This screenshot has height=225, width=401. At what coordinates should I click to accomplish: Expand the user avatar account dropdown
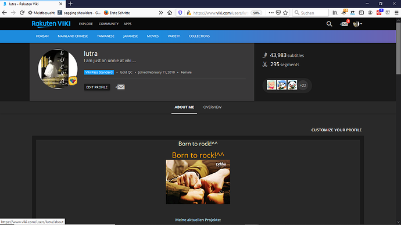pyautogui.click(x=357, y=24)
